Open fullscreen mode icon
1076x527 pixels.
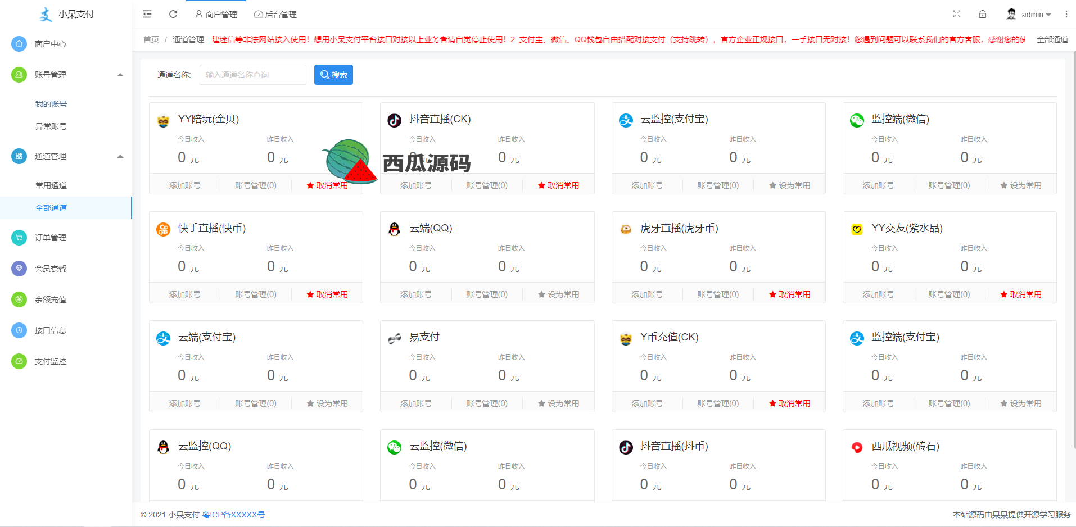(x=957, y=14)
